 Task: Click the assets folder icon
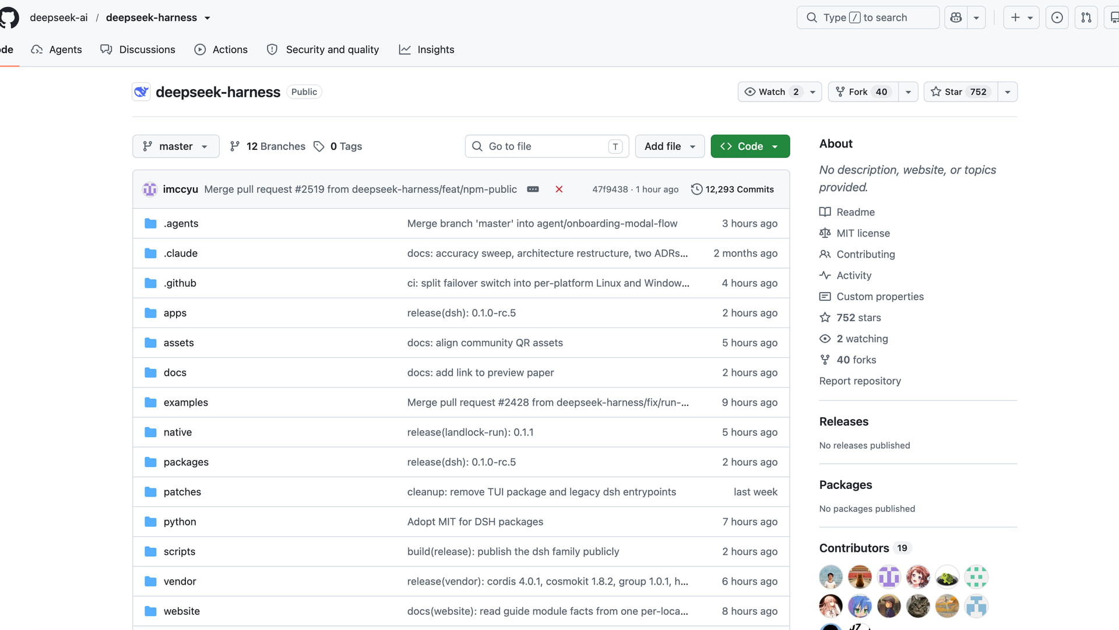[150, 343]
